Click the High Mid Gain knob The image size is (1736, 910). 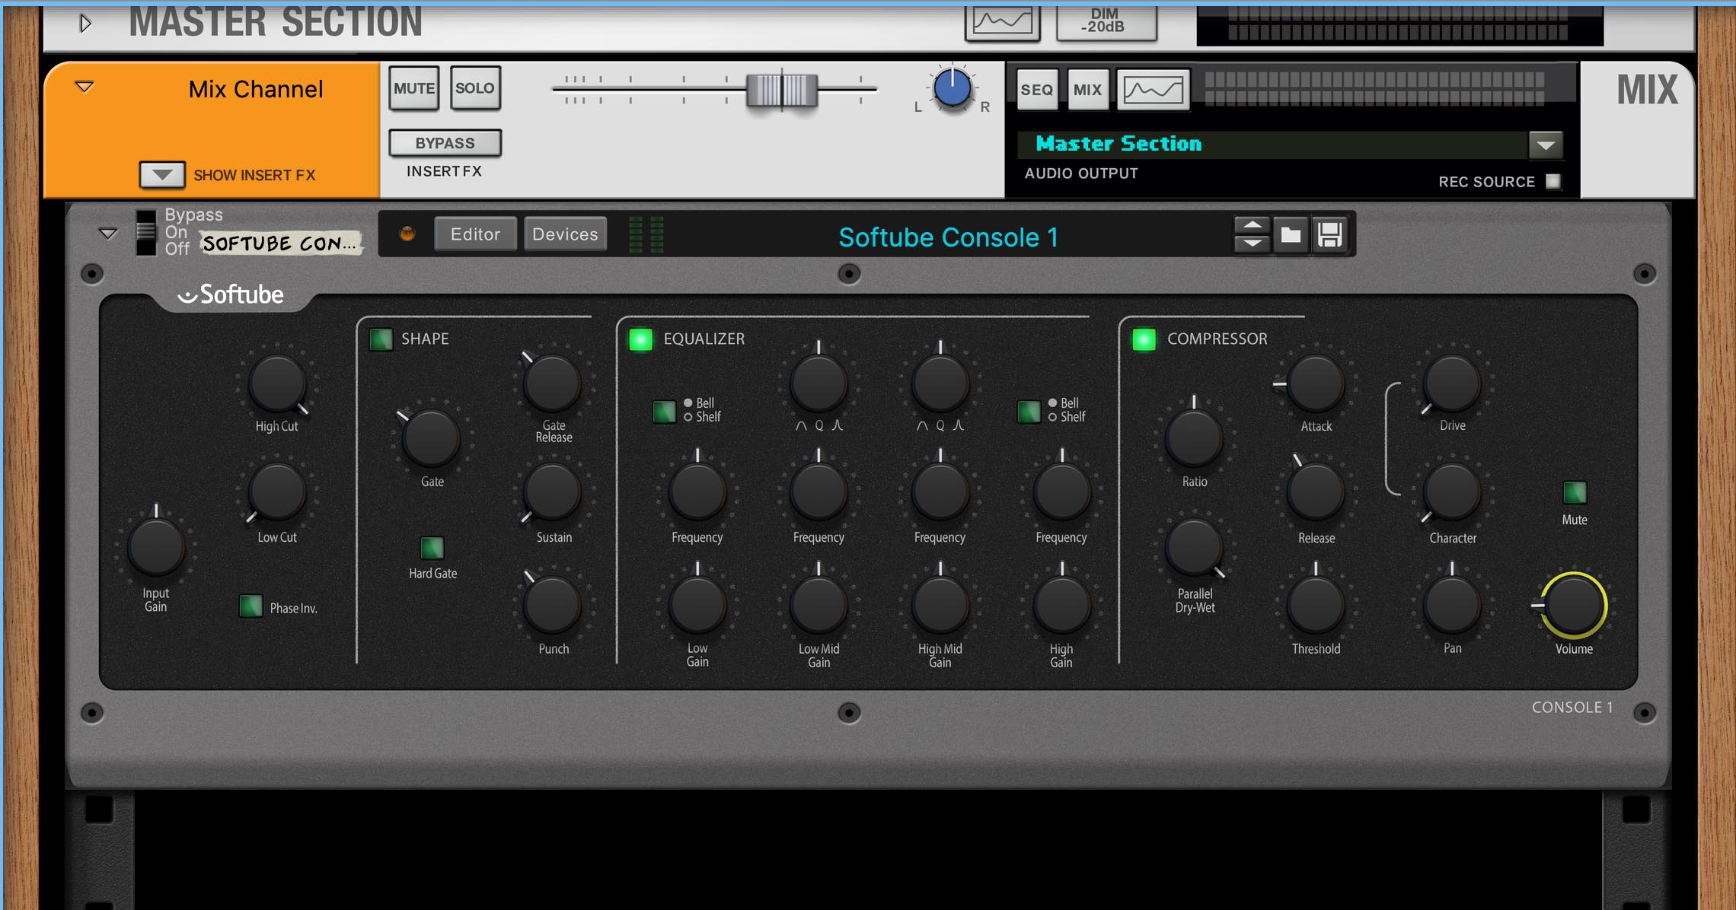[x=940, y=605]
